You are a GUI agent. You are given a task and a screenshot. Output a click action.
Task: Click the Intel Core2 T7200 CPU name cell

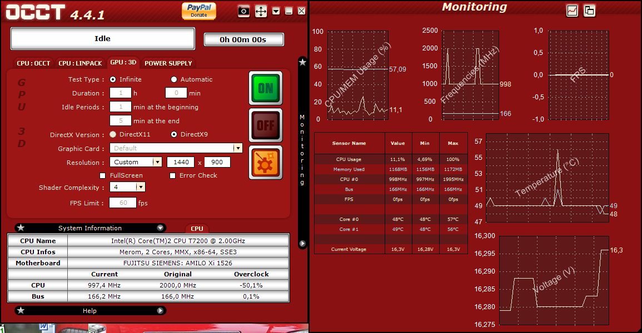(x=178, y=241)
